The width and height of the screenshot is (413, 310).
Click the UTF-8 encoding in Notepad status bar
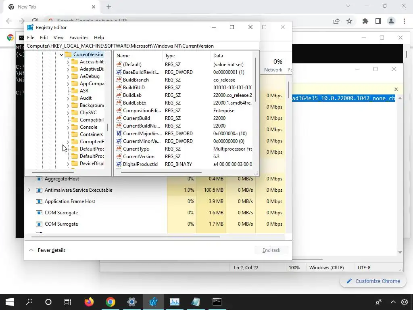click(x=364, y=268)
